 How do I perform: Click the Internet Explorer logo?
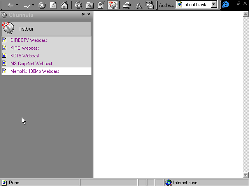point(226,4)
